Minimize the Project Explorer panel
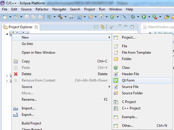Image resolution: width=174 pixels, height=130 pixels. pos(126,26)
